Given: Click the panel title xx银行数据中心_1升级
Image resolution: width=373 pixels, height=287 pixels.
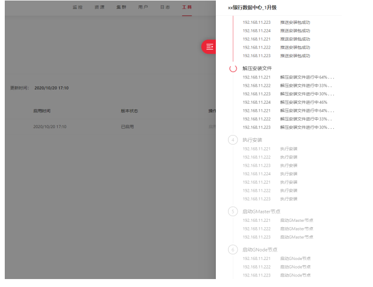Looking at the screenshot, I should [x=252, y=7].
